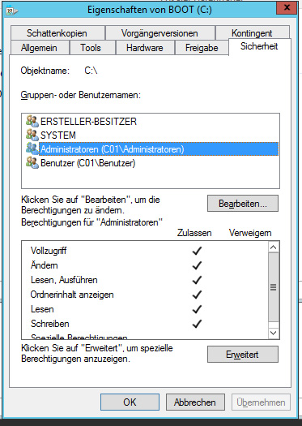Switch to the Allgemein tab
The image size is (302, 426).
tap(40, 48)
